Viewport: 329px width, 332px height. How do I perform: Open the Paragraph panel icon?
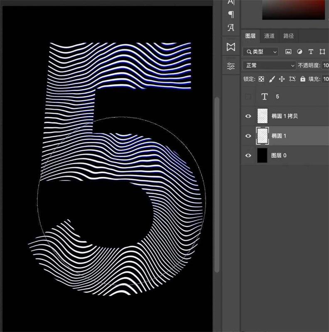pos(231,15)
